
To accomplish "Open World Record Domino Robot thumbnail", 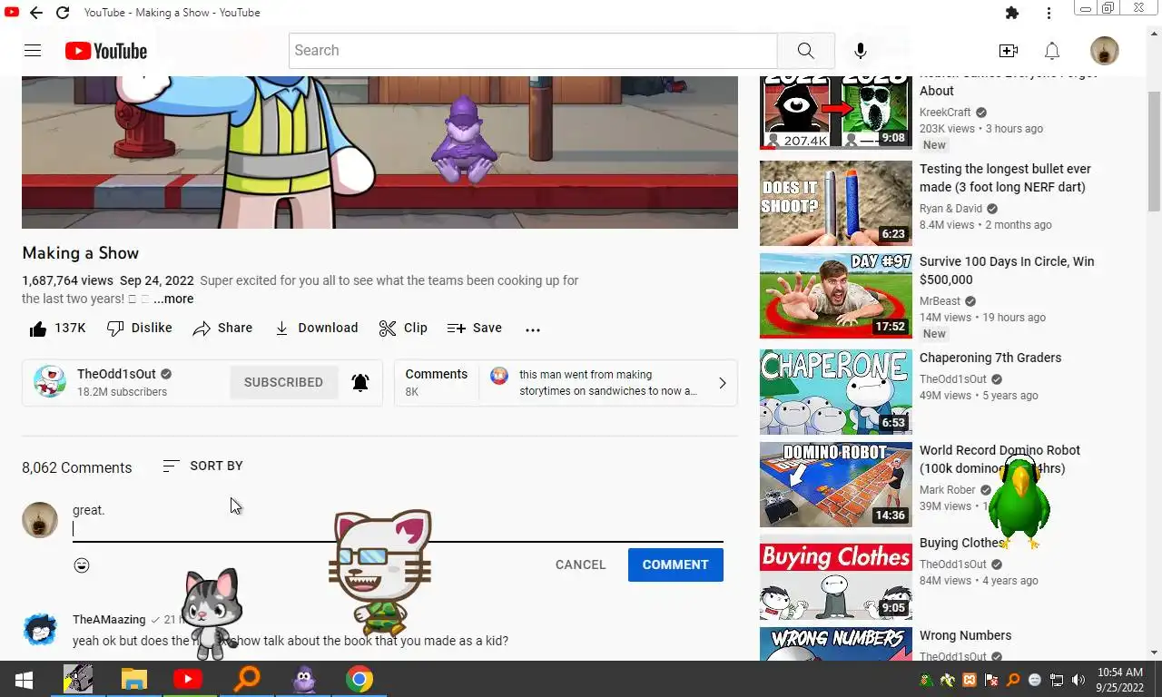I will pos(836,485).
